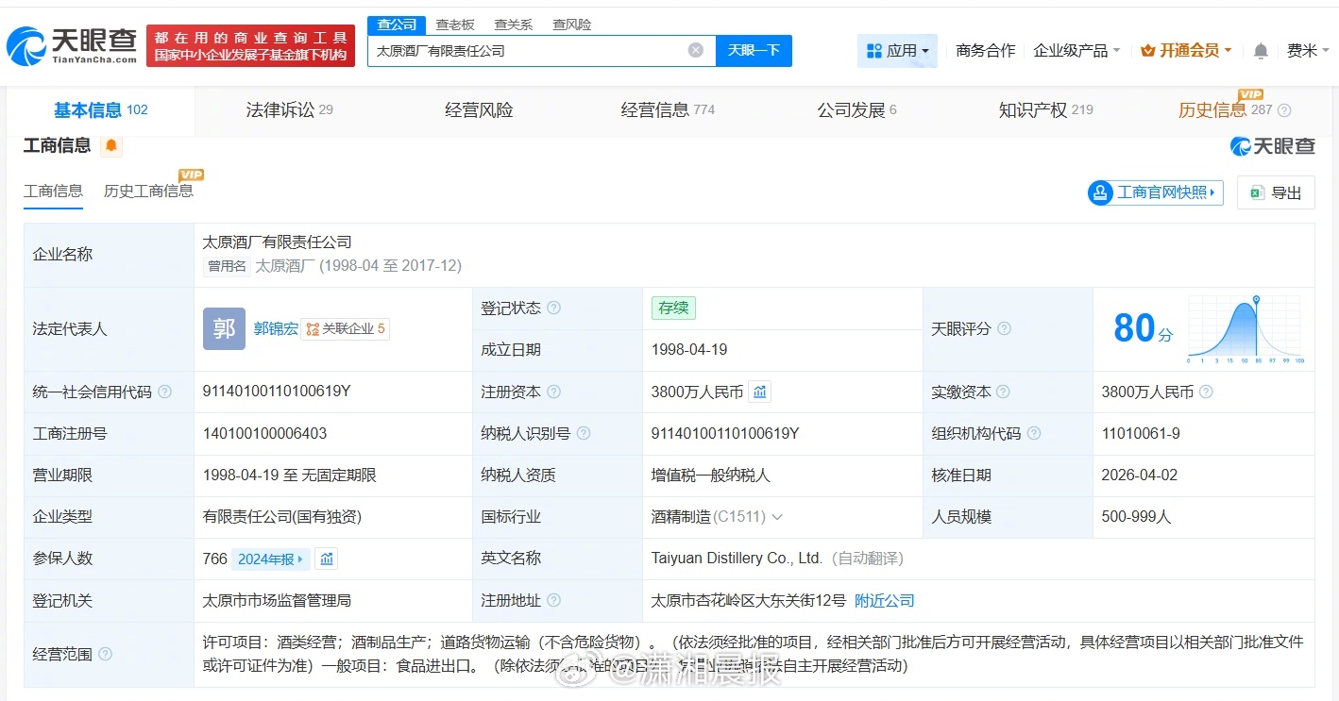1339x701 pixels.
Task: Open the 2024年报 selector
Action: coord(270,559)
